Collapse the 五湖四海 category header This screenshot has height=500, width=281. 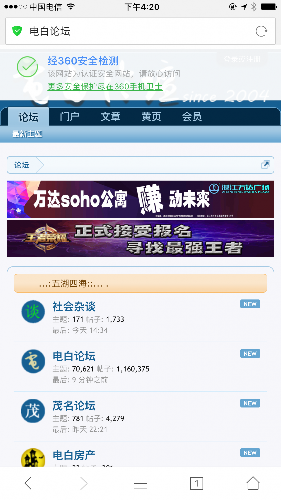coord(140,283)
